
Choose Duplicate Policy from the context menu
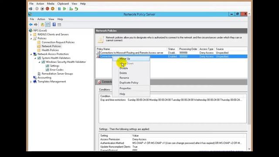[x=131, y=82]
